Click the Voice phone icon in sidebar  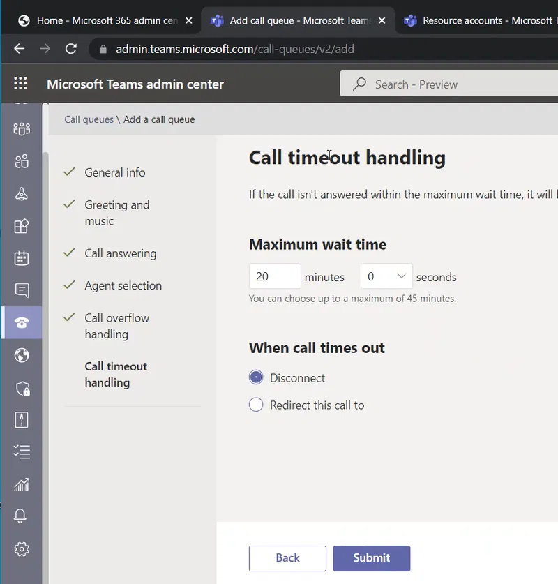coord(22,322)
